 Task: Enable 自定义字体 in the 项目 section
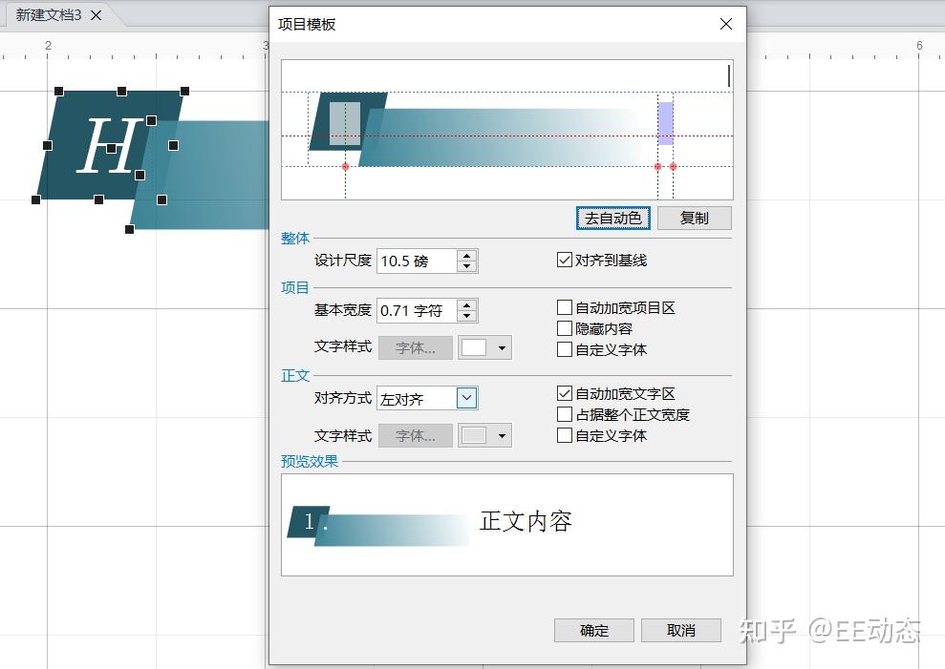564,350
